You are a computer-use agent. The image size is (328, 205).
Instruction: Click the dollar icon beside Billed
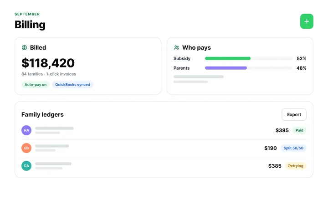[x=24, y=48]
